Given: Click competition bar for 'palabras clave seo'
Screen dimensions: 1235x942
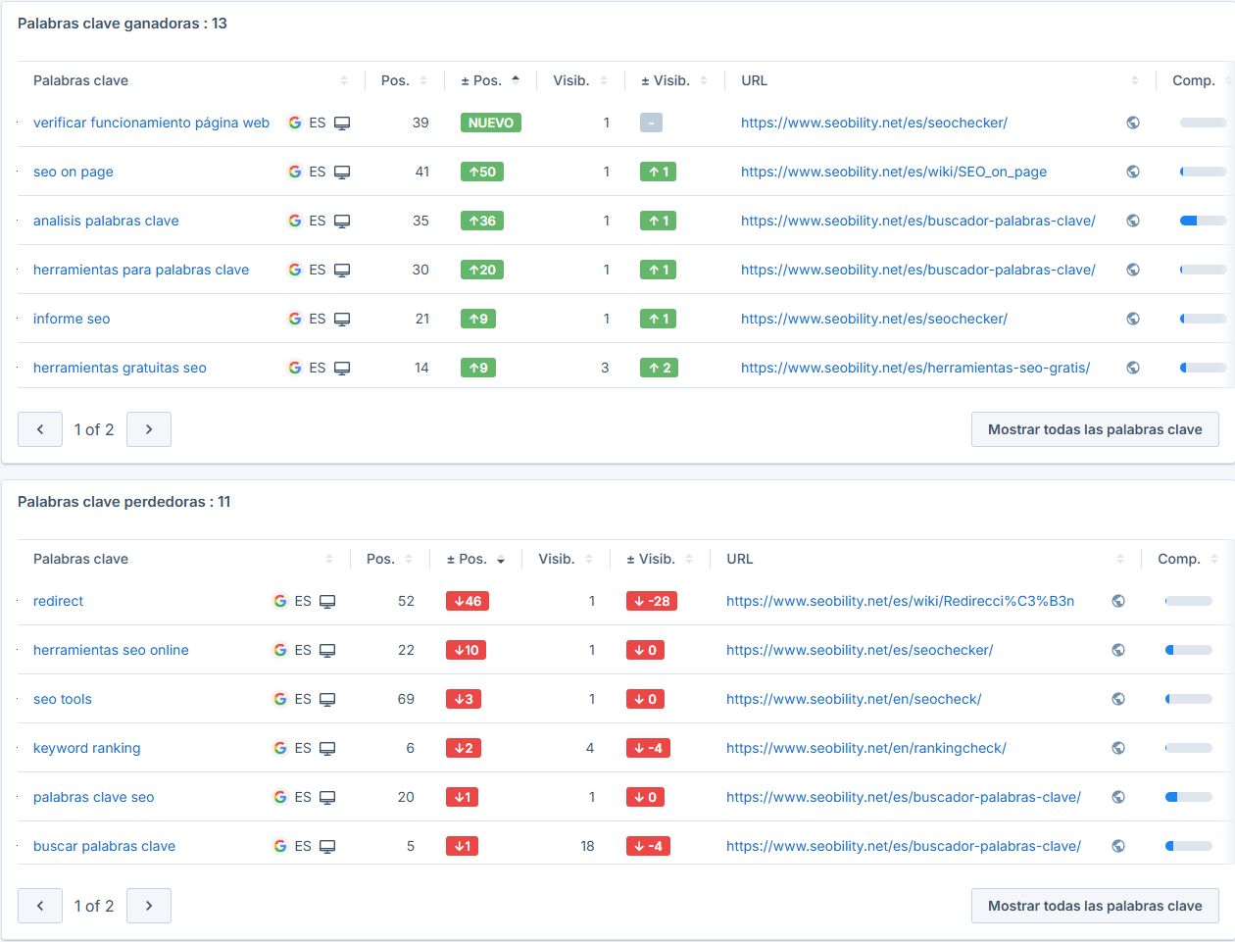Looking at the screenshot, I should (x=1189, y=797).
